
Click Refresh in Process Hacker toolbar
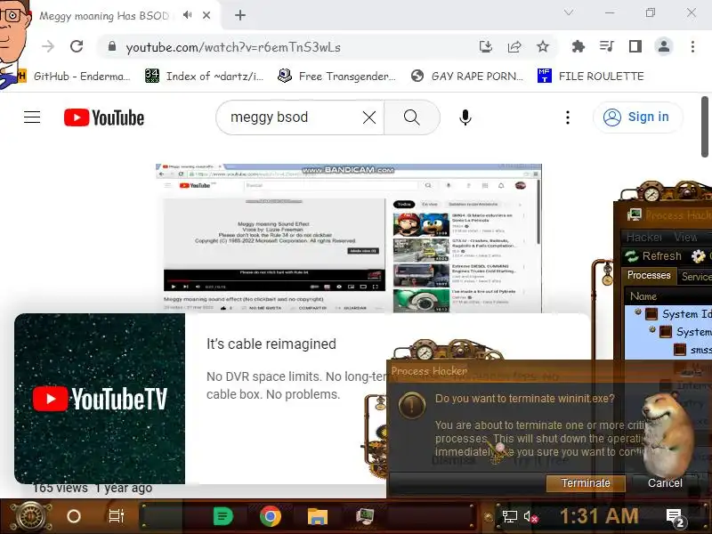(653, 256)
